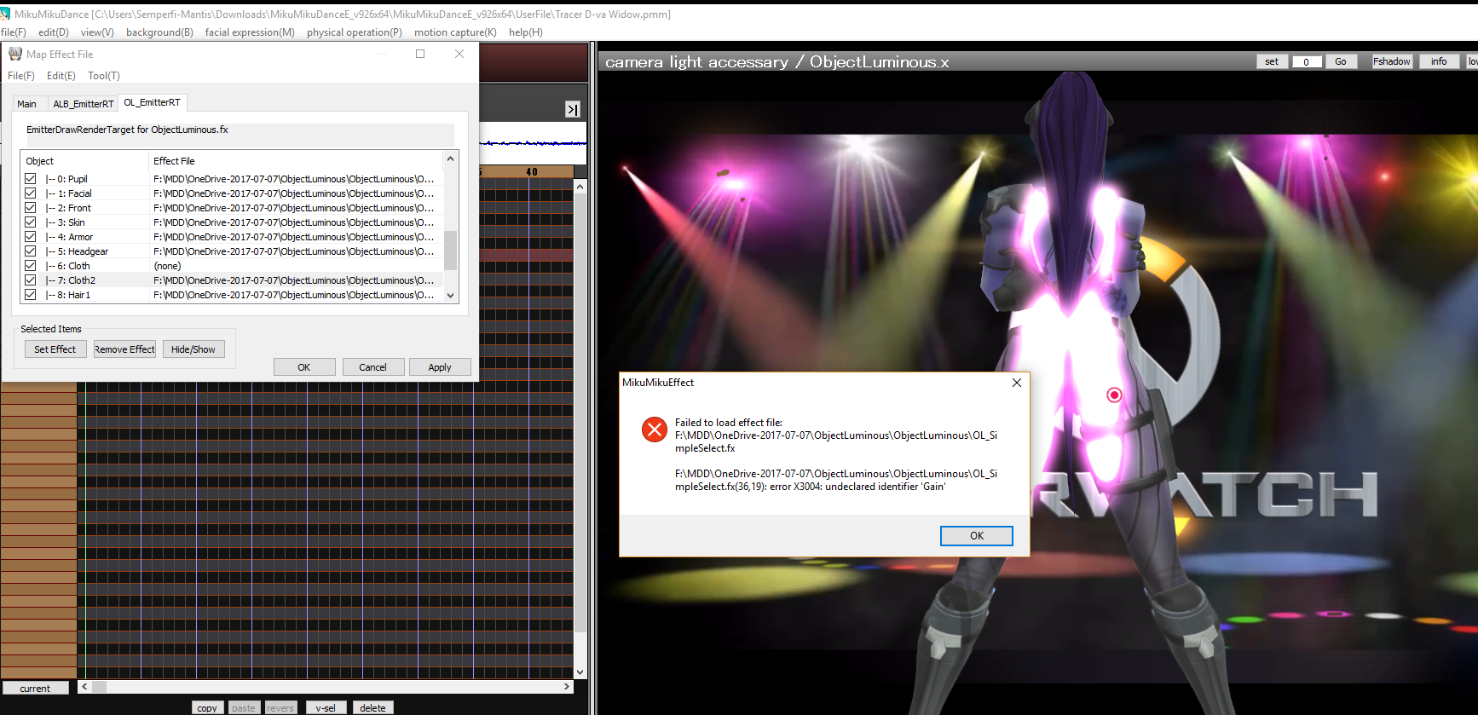The image size is (1478, 715).
Task: Confirm Map Effect File with OK button
Action: (x=304, y=367)
